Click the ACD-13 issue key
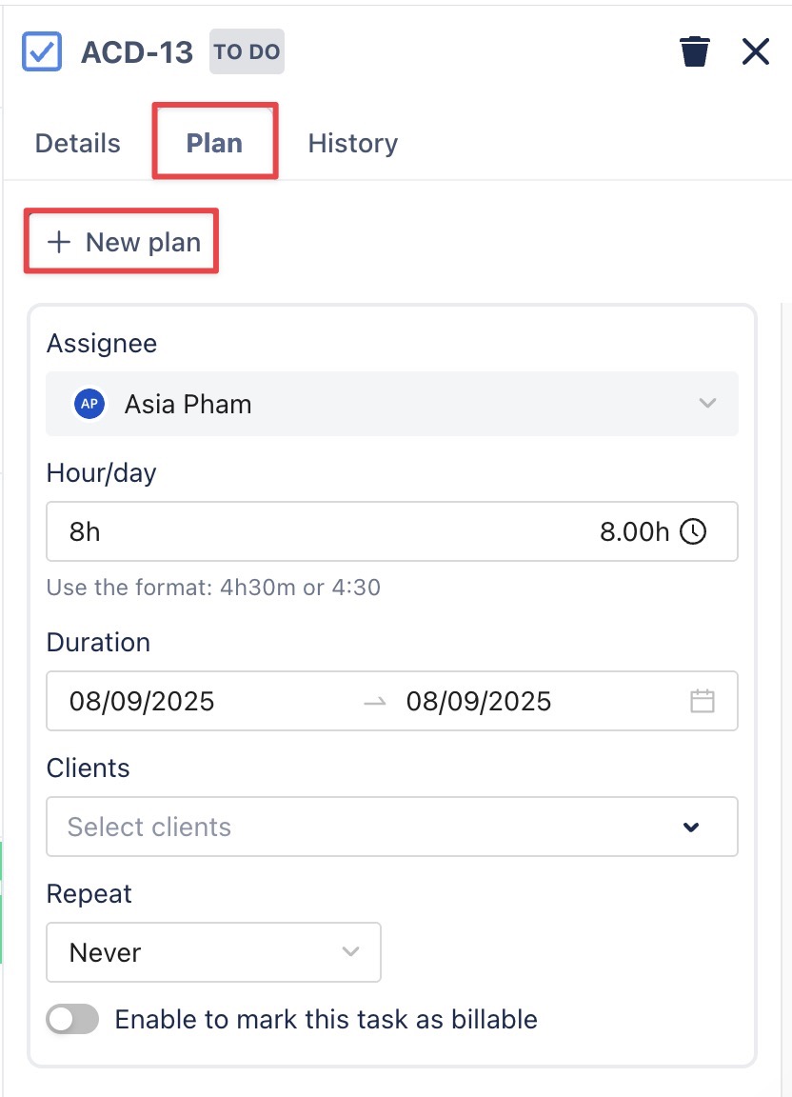Viewport: 792px width, 1097px height. click(x=137, y=51)
